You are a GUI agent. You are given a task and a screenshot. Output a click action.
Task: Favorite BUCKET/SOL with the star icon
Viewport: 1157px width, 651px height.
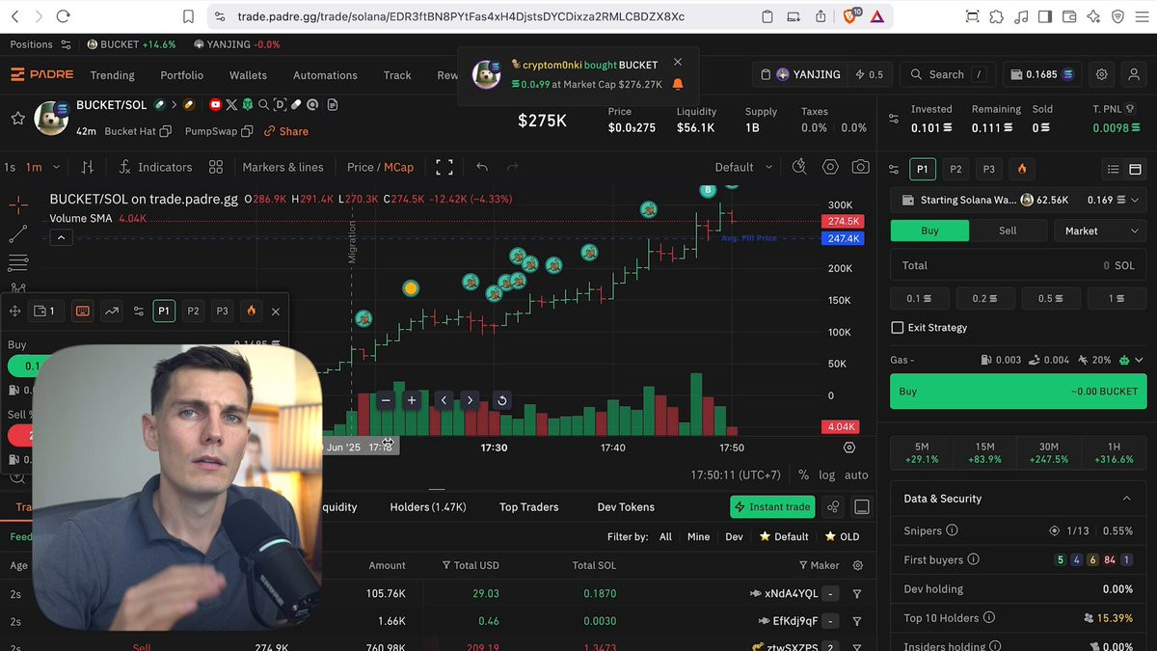point(17,119)
